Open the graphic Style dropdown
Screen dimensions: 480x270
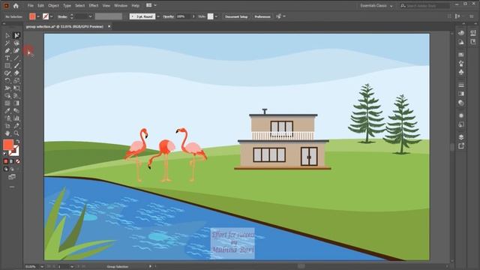[x=216, y=16]
